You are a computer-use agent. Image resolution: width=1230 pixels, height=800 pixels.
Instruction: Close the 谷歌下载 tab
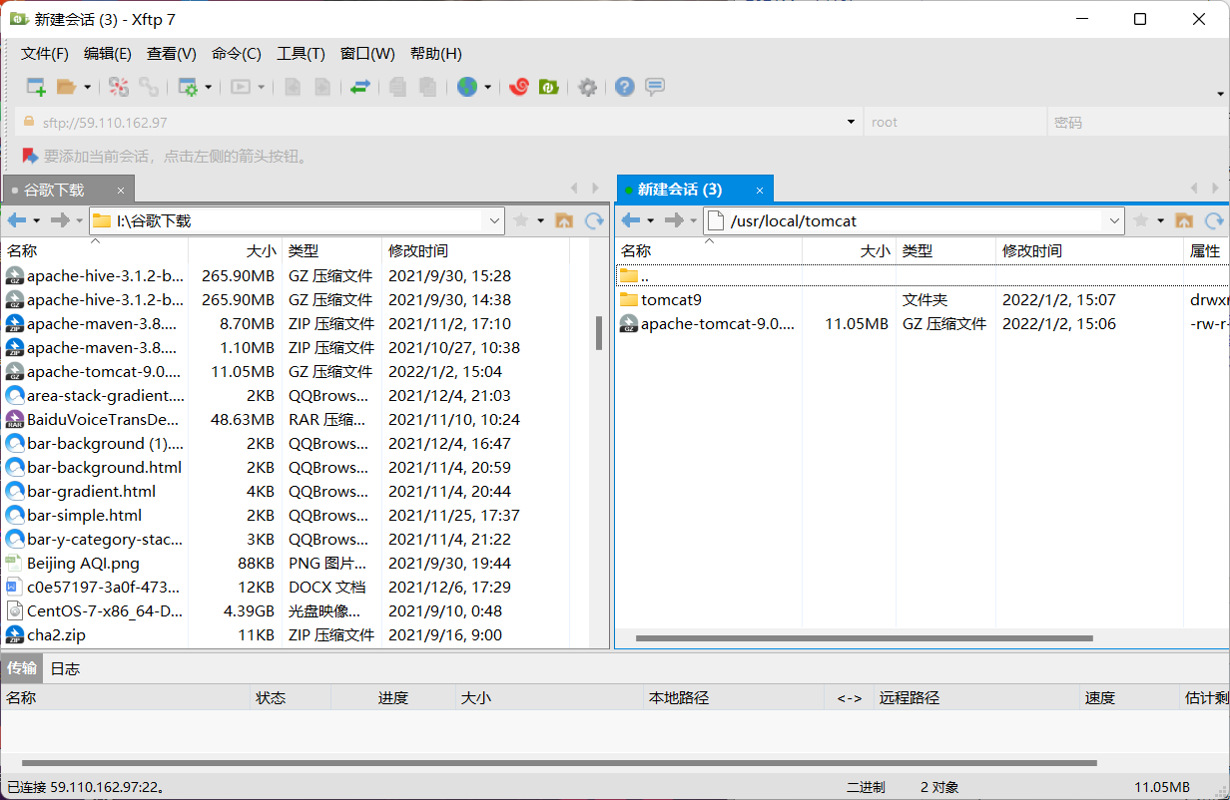pyautogui.click(x=121, y=191)
